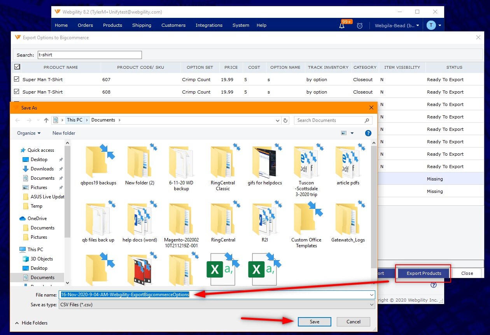The height and width of the screenshot is (335, 490).
Task: Select the Custom Office Templates folder
Action: (306, 225)
